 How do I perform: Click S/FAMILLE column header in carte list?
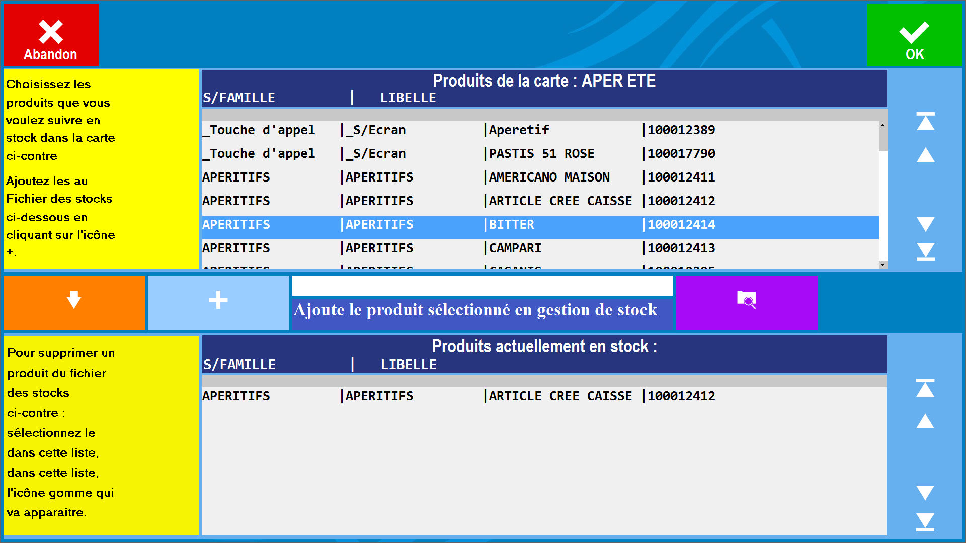(x=239, y=98)
